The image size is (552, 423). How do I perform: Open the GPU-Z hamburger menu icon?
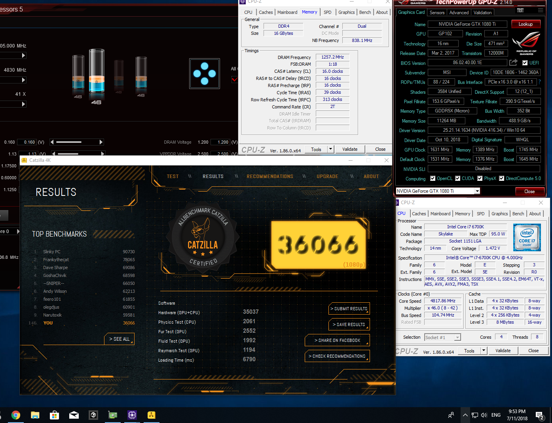(541, 10)
